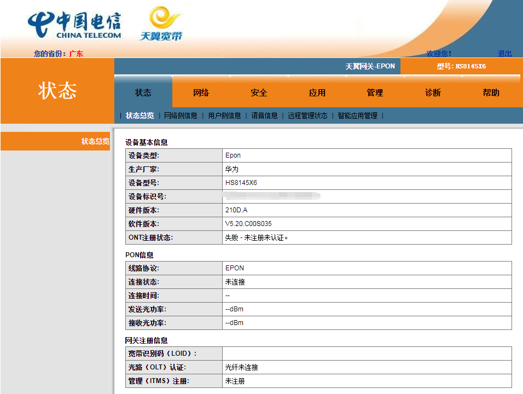The width and height of the screenshot is (523, 394).
Task: View the 用户侧信息 submenu page
Action: click(x=224, y=115)
